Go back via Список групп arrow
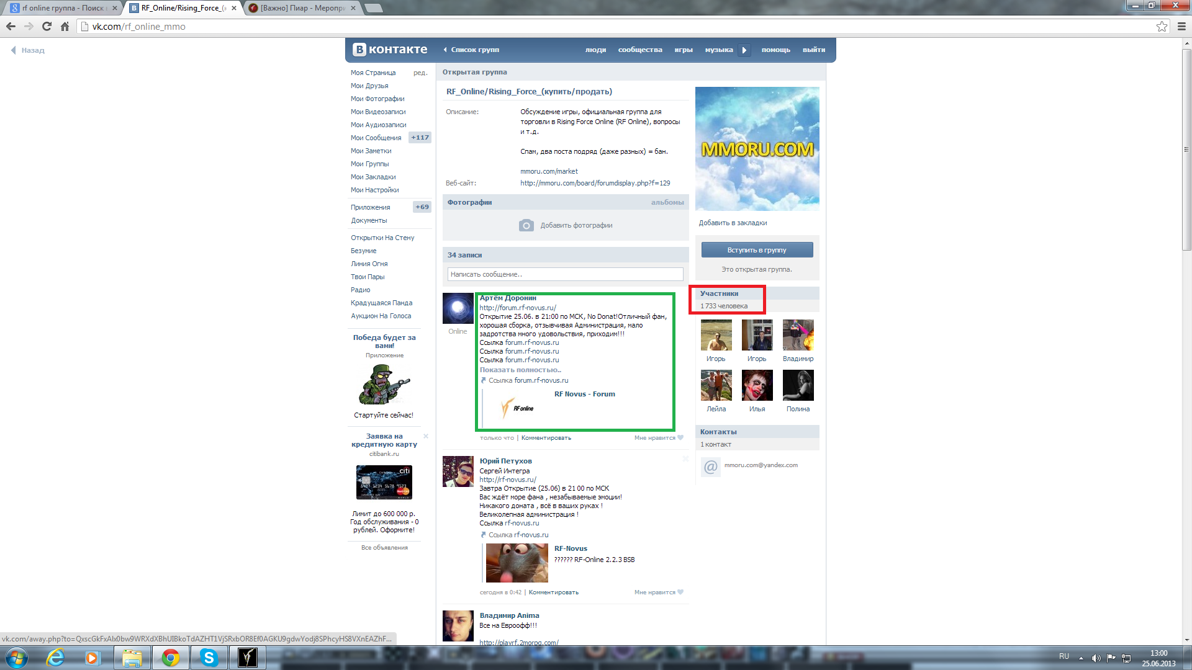Screen dimensions: 1192x670 click(445, 50)
